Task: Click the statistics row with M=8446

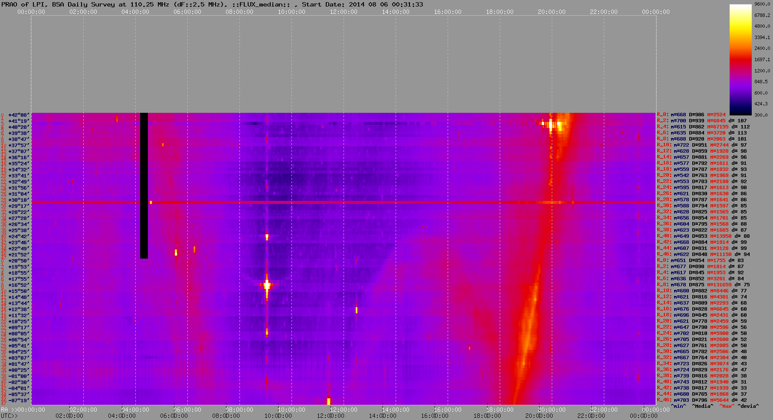Action: tap(702, 291)
